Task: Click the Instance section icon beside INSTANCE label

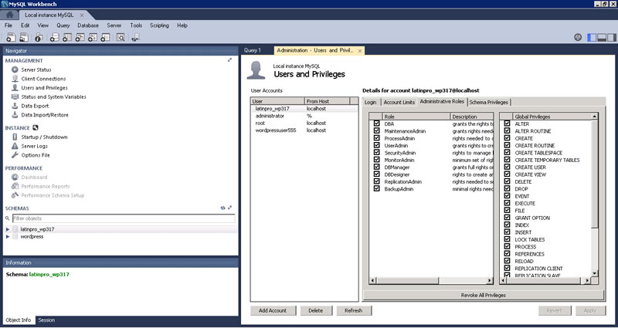Action: point(36,127)
